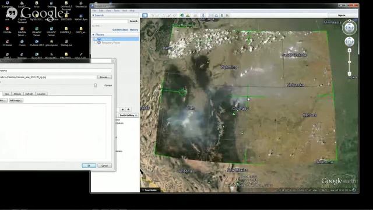Switch to the View tab in dialog

tap(7, 94)
